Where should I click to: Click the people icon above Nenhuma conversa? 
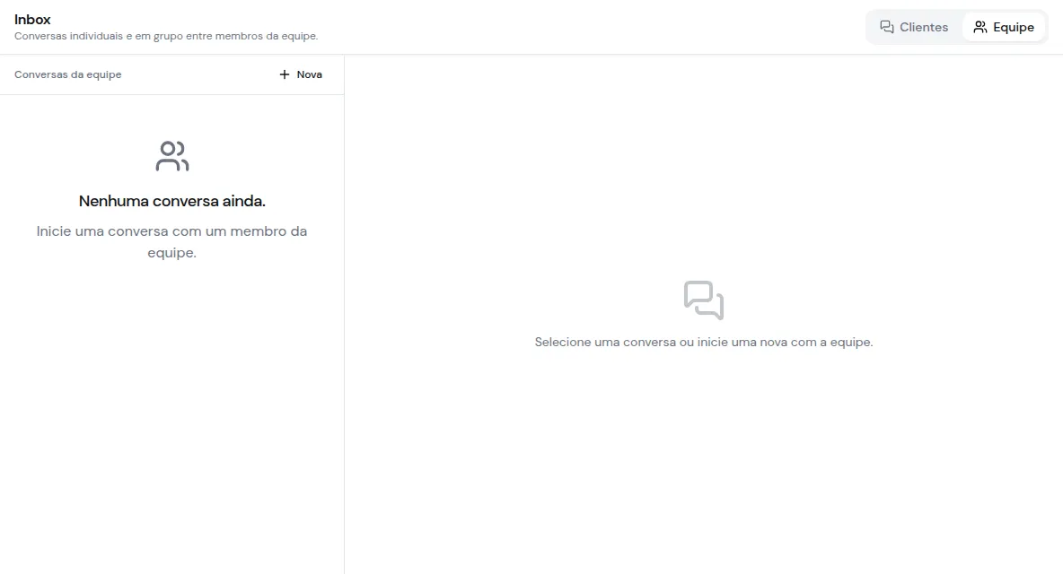172,156
